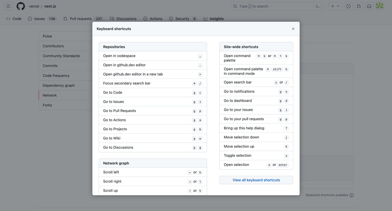
Task: Click the 'Site-wide shortcuts' section heading
Action: pyautogui.click(x=241, y=47)
